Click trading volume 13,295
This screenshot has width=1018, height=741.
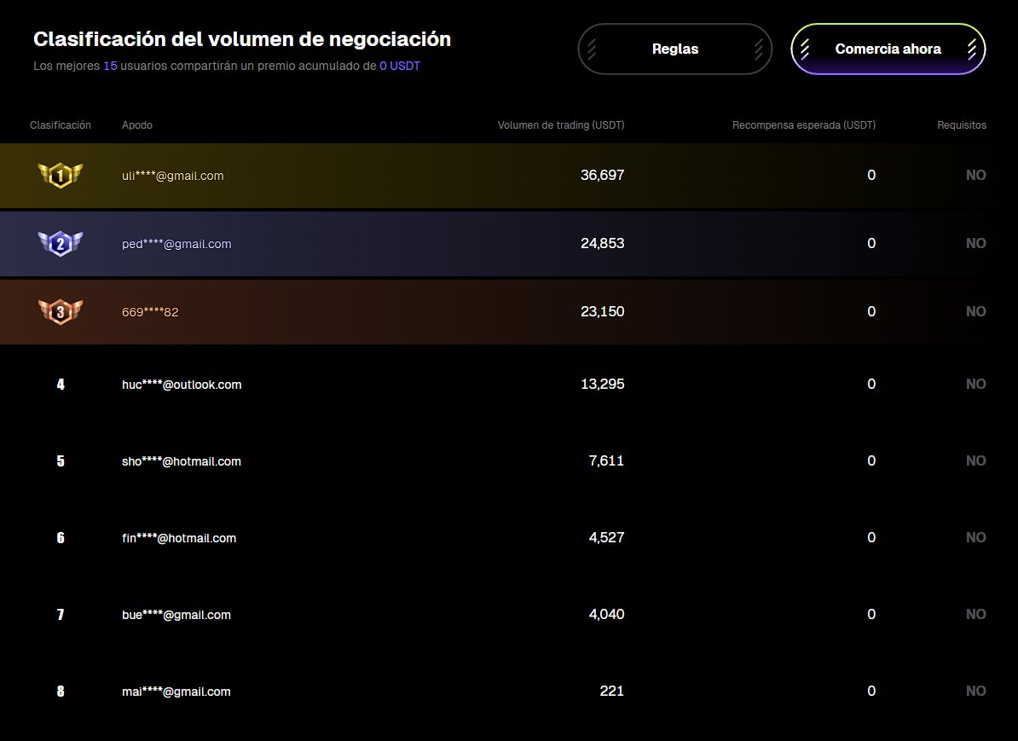tap(603, 384)
